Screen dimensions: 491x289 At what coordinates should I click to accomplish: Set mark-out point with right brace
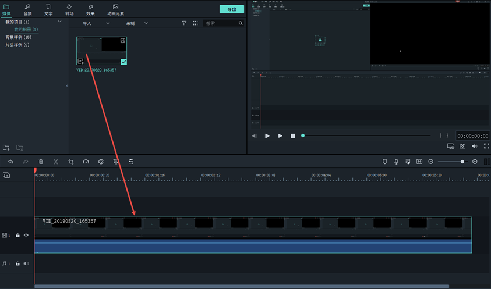click(x=447, y=135)
